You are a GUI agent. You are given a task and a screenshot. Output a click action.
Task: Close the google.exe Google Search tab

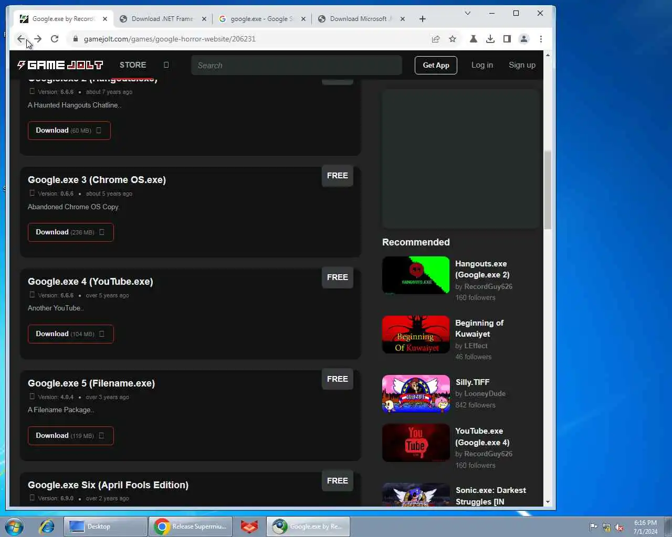[303, 19]
